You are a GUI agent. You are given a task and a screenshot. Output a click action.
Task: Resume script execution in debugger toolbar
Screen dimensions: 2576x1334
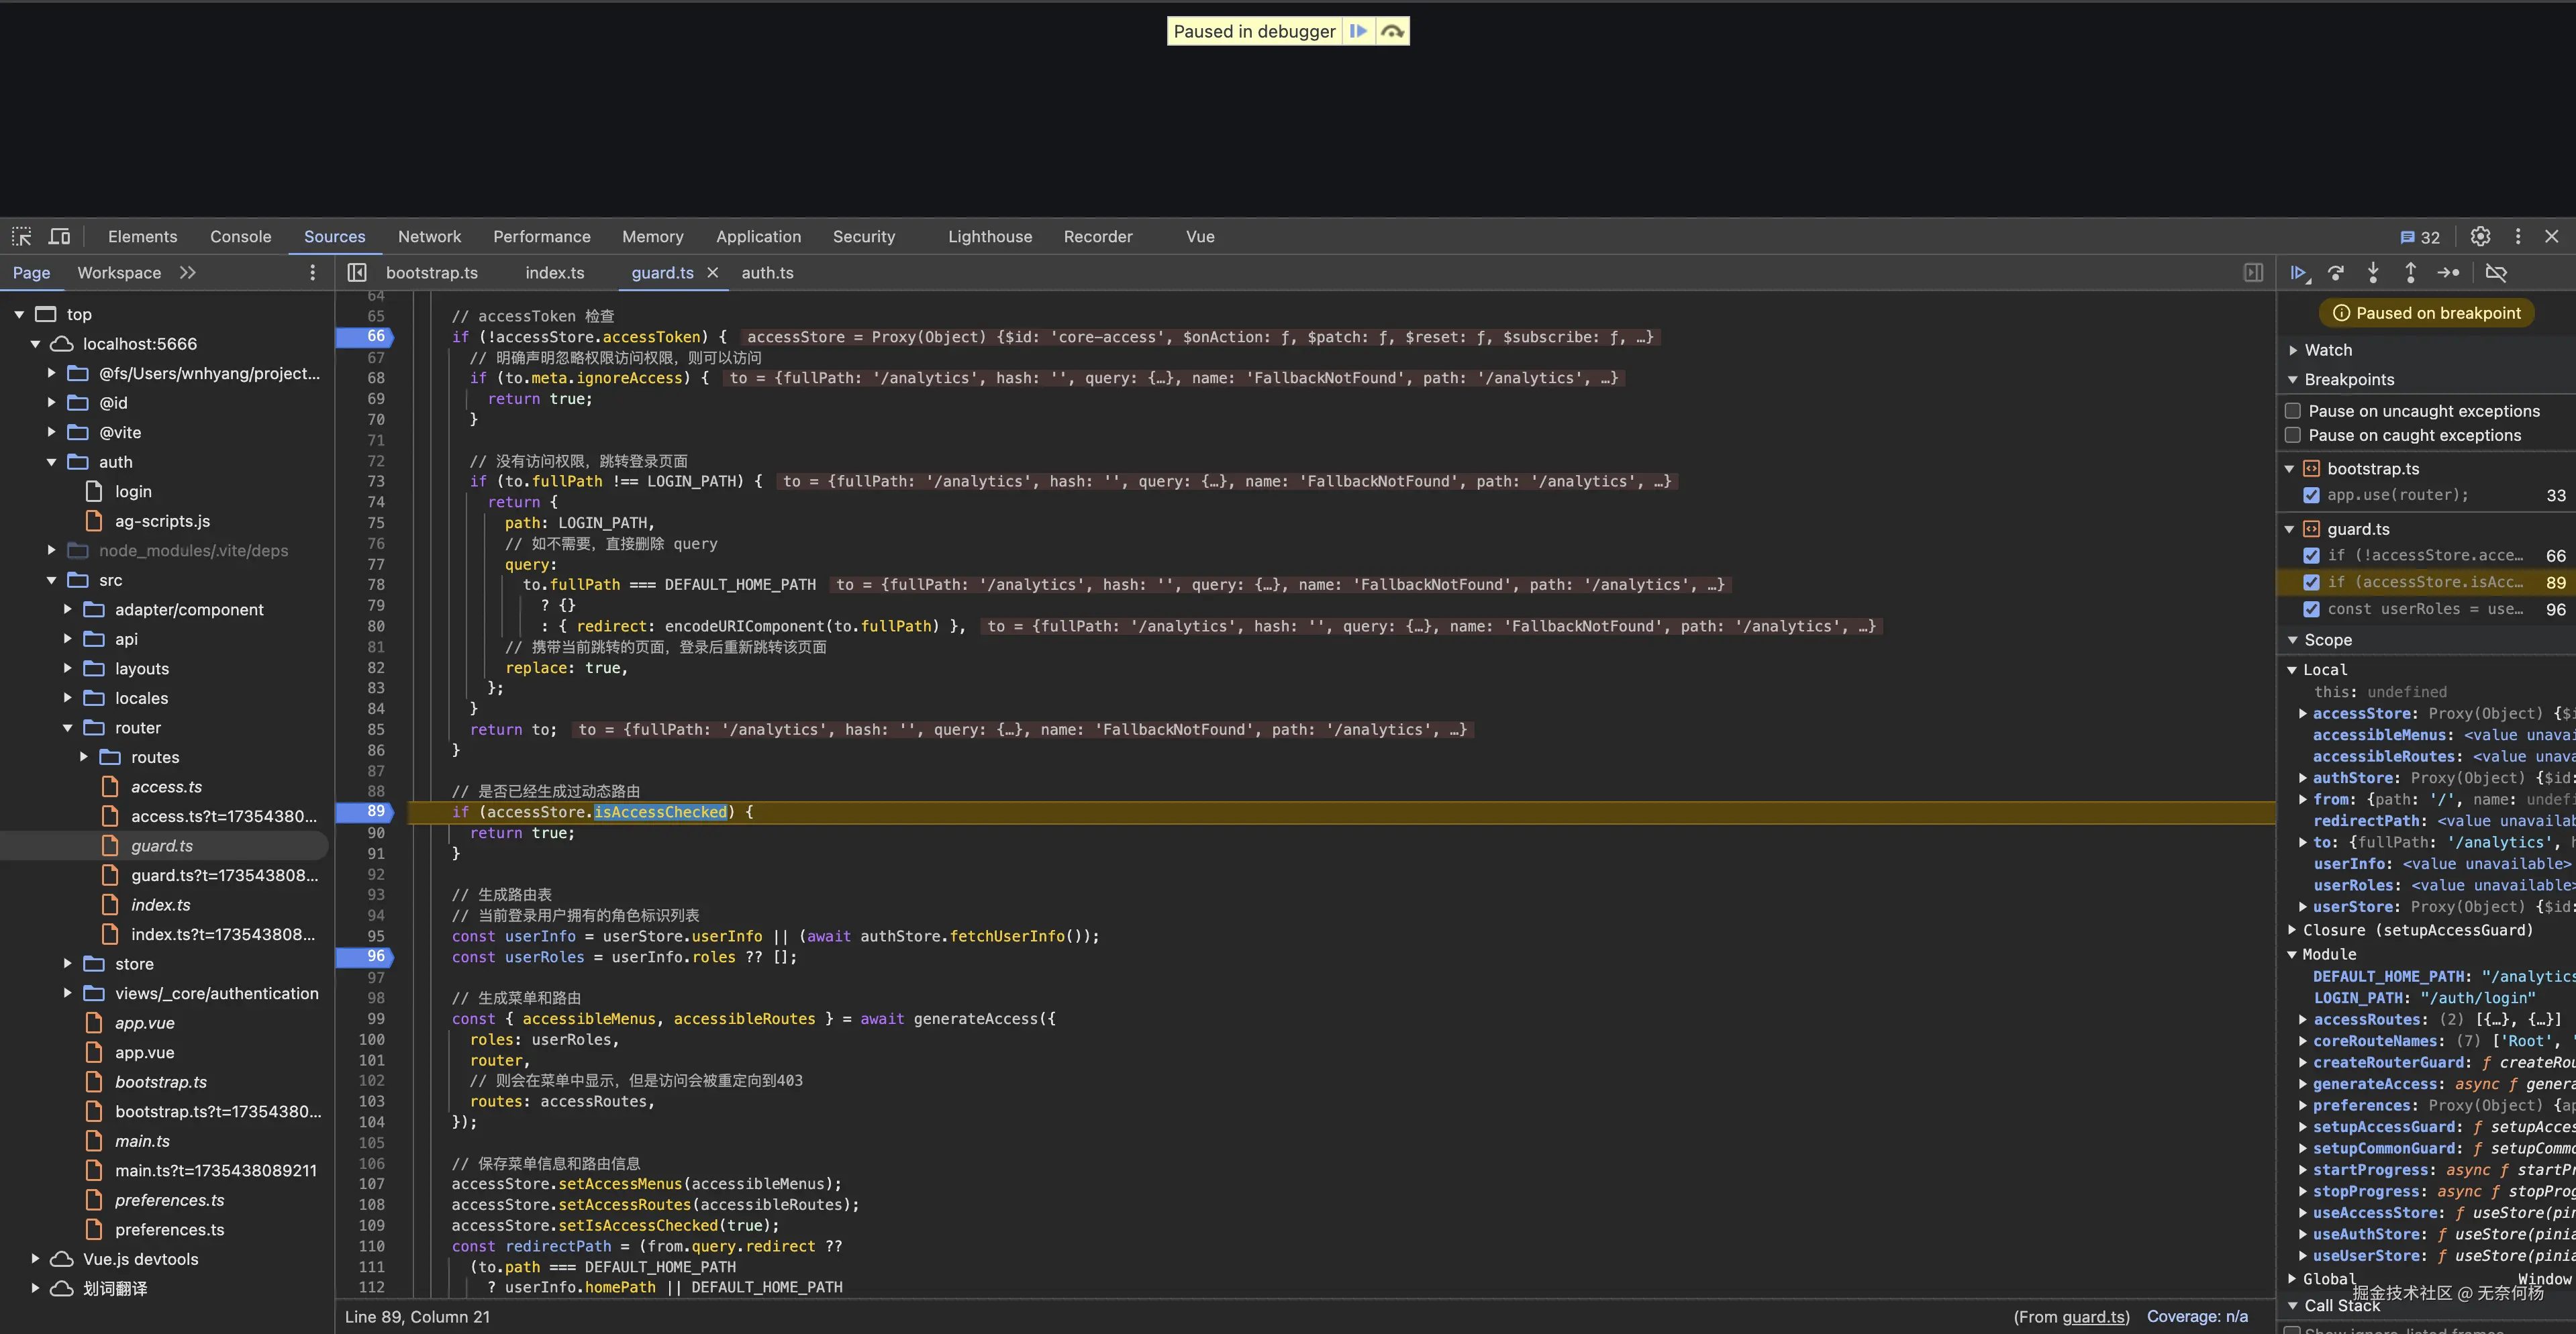[2298, 273]
